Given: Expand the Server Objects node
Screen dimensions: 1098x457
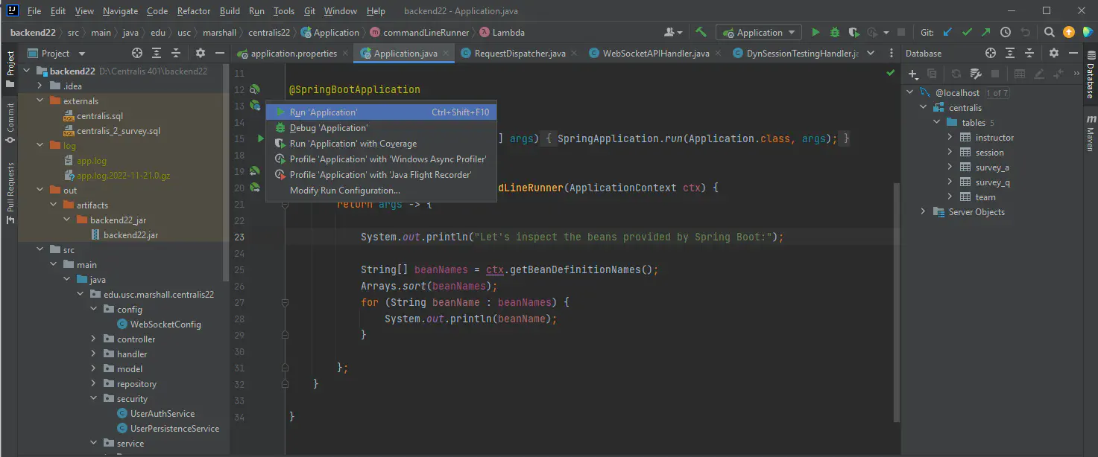Looking at the screenshot, I should pyautogui.click(x=923, y=212).
